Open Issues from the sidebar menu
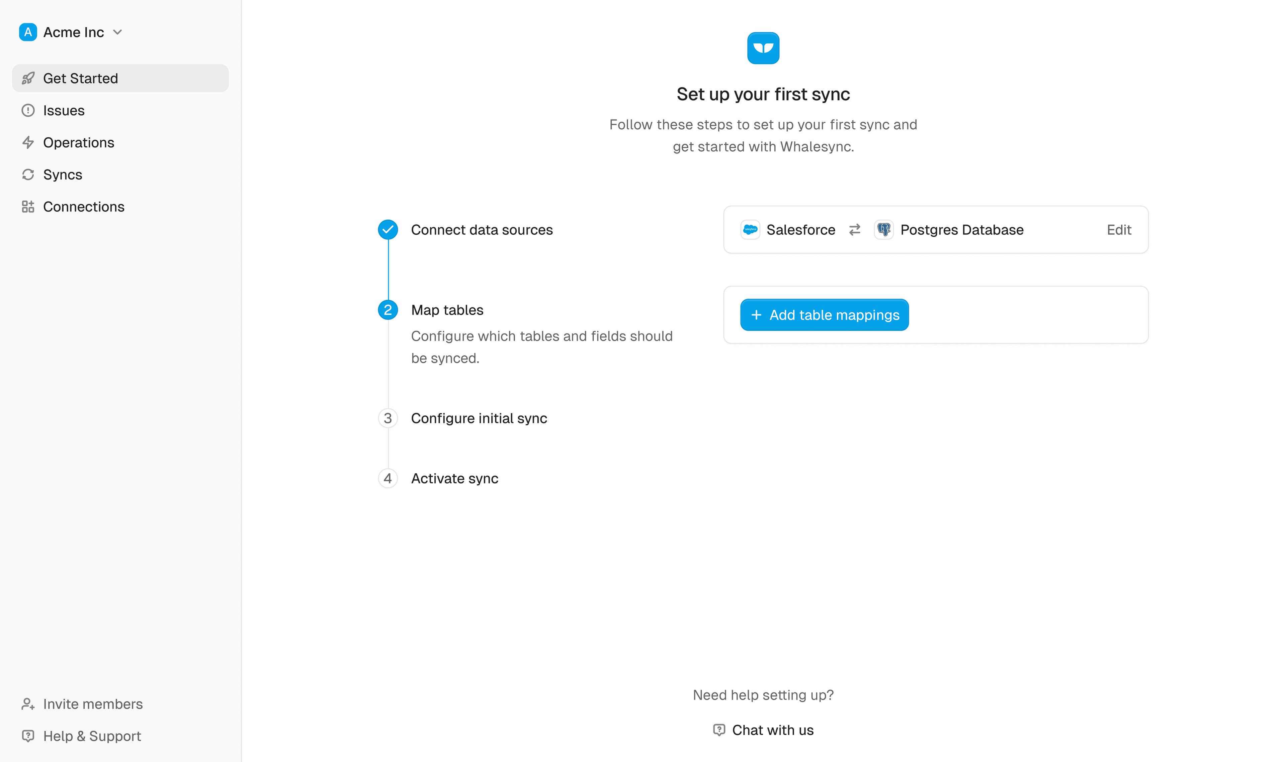This screenshot has width=1285, height=762. (x=64, y=110)
